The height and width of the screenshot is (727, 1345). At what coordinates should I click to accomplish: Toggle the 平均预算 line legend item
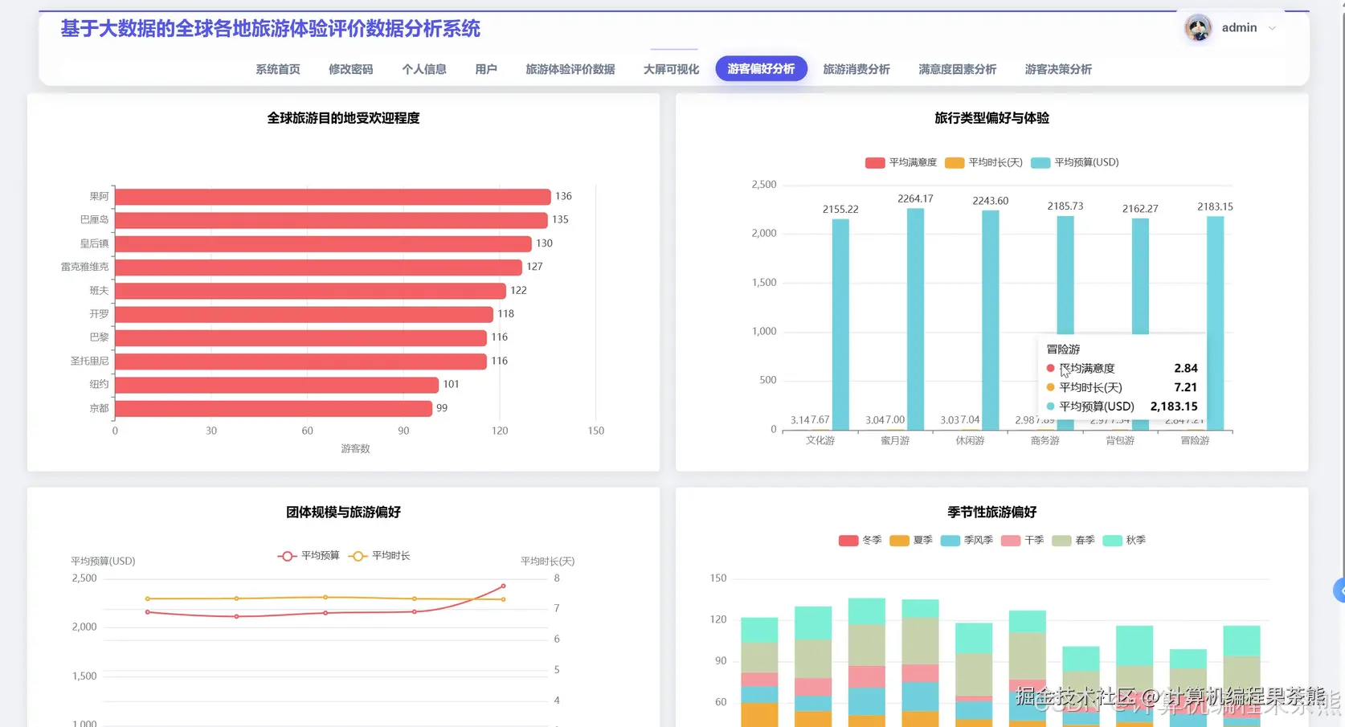point(309,556)
